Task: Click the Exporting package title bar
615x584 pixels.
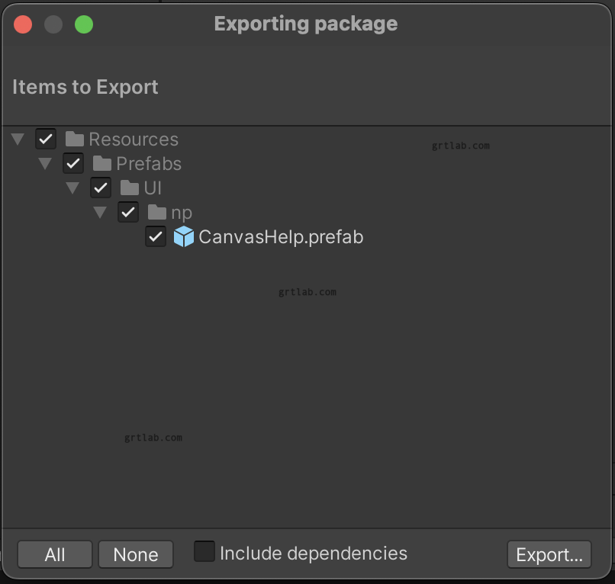Action: 306,24
